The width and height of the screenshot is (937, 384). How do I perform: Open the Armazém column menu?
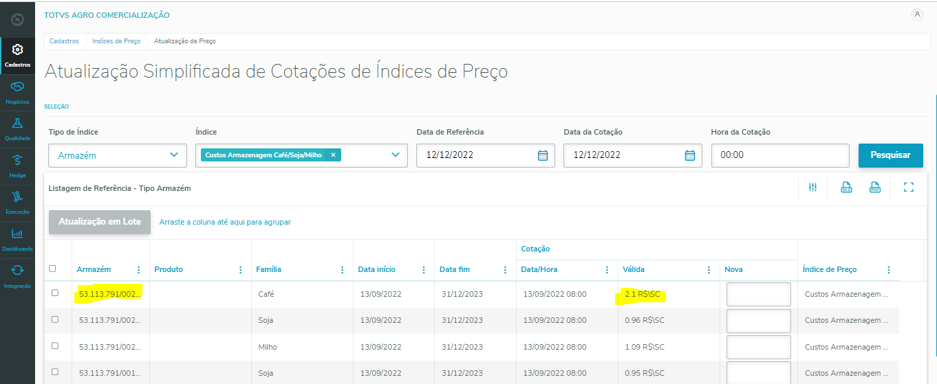click(x=138, y=270)
